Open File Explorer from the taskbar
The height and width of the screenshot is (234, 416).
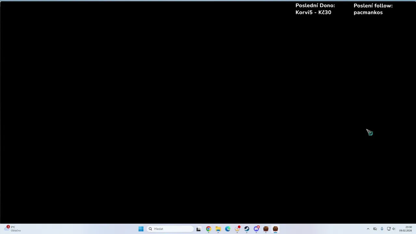click(218, 229)
